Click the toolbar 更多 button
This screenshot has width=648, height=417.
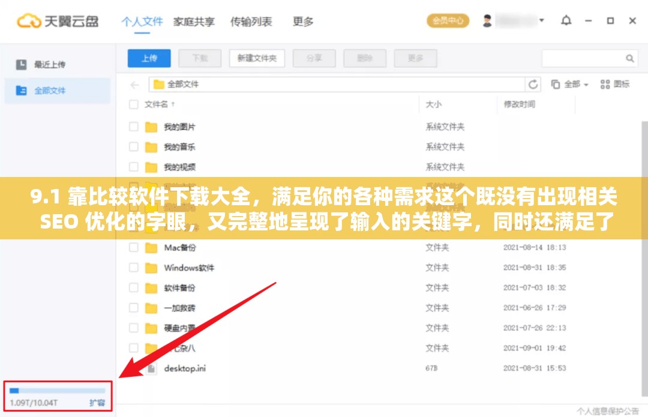(x=416, y=58)
